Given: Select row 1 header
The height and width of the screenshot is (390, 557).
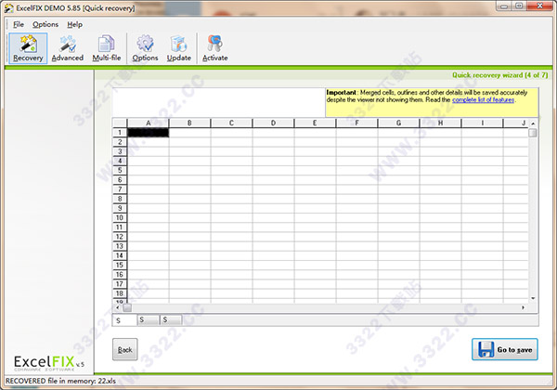Looking at the screenshot, I should coord(120,133).
